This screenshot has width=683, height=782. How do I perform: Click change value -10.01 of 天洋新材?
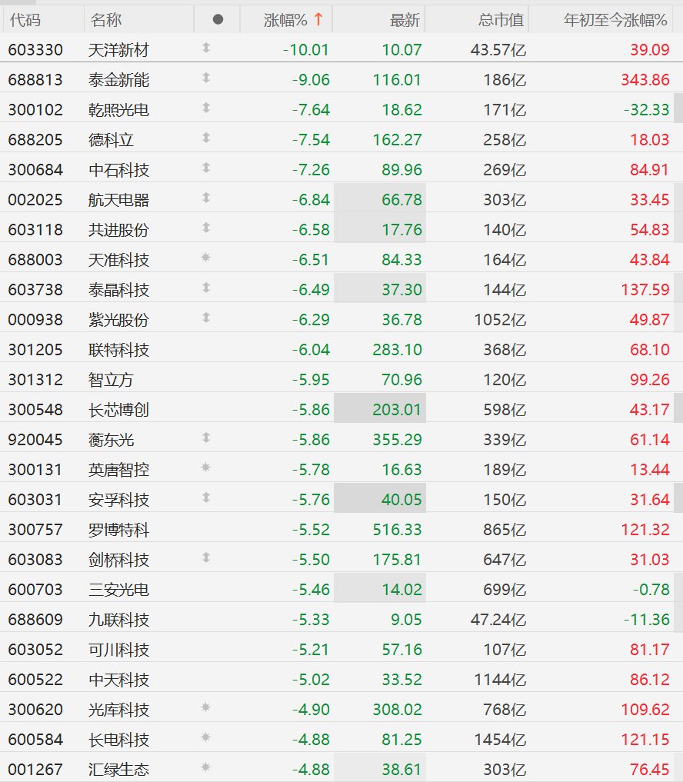click(x=306, y=50)
